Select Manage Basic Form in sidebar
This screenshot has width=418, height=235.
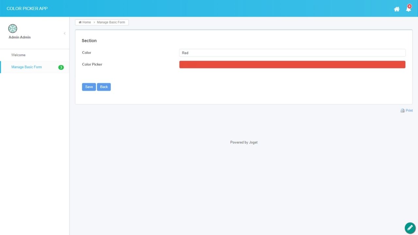(35, 67)
